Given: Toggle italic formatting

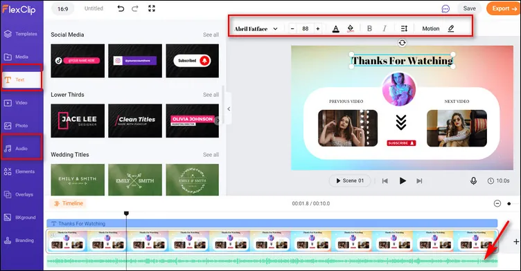Looking at the screenshot, I should click(385, 29).
